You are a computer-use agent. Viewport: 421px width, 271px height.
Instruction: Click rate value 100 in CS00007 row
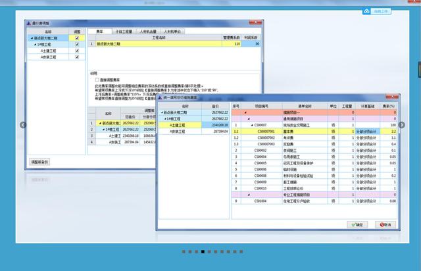[393, 125]
